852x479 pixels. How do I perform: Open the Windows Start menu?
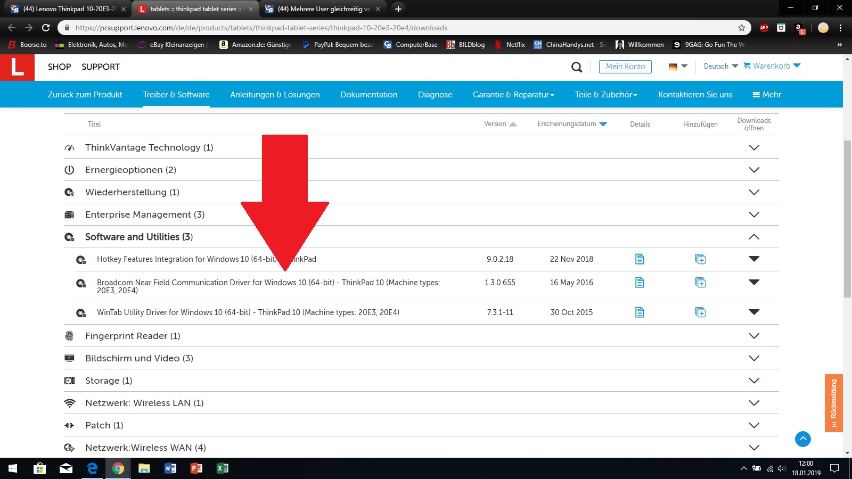(13, 468)
